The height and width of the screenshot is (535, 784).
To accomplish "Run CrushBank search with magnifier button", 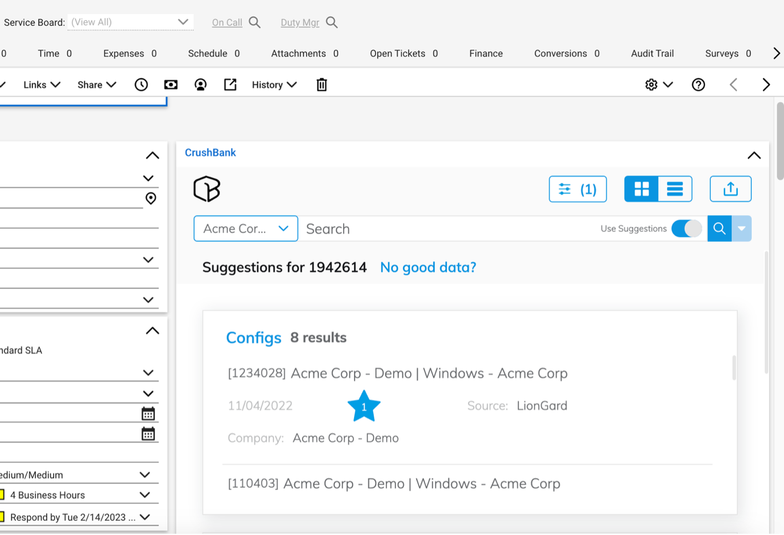I will (x=719, y=228).
